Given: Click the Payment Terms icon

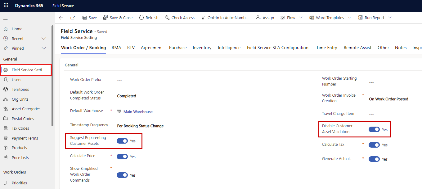Looking at the screenshot, I should tap(6, 138).
